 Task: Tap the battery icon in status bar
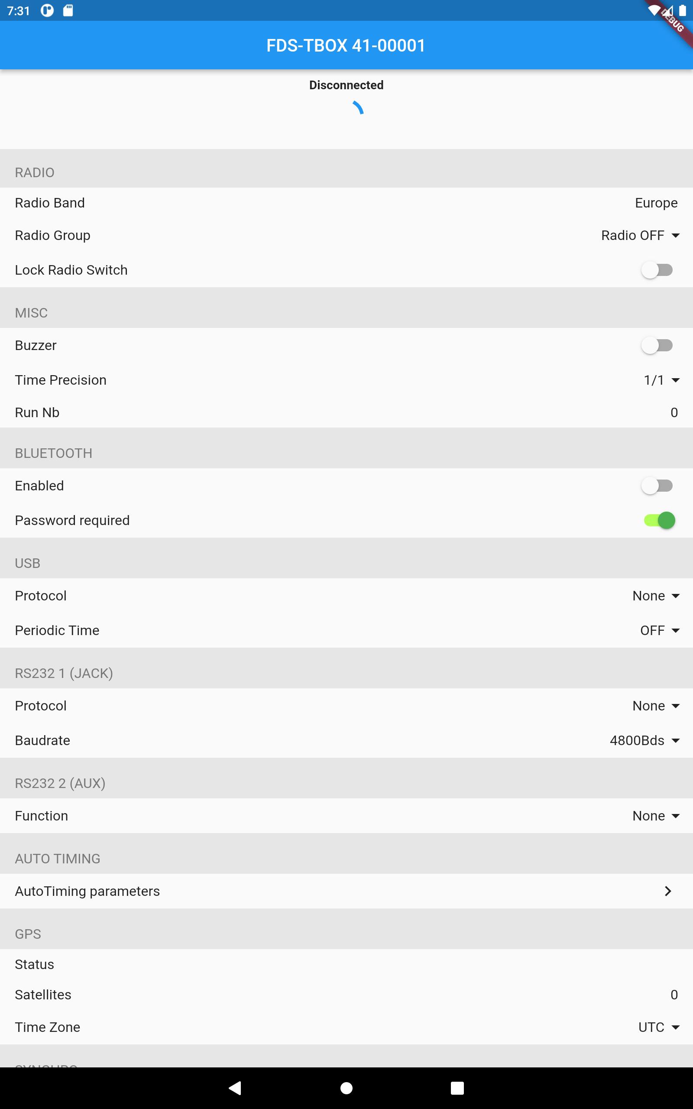point(683,10)
